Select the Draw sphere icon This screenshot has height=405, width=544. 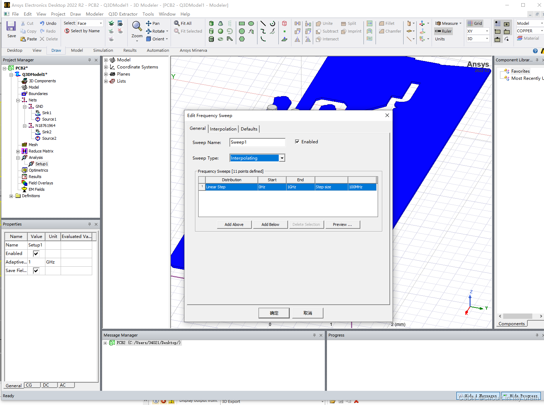pyautogui.click(x=221, y=31)
